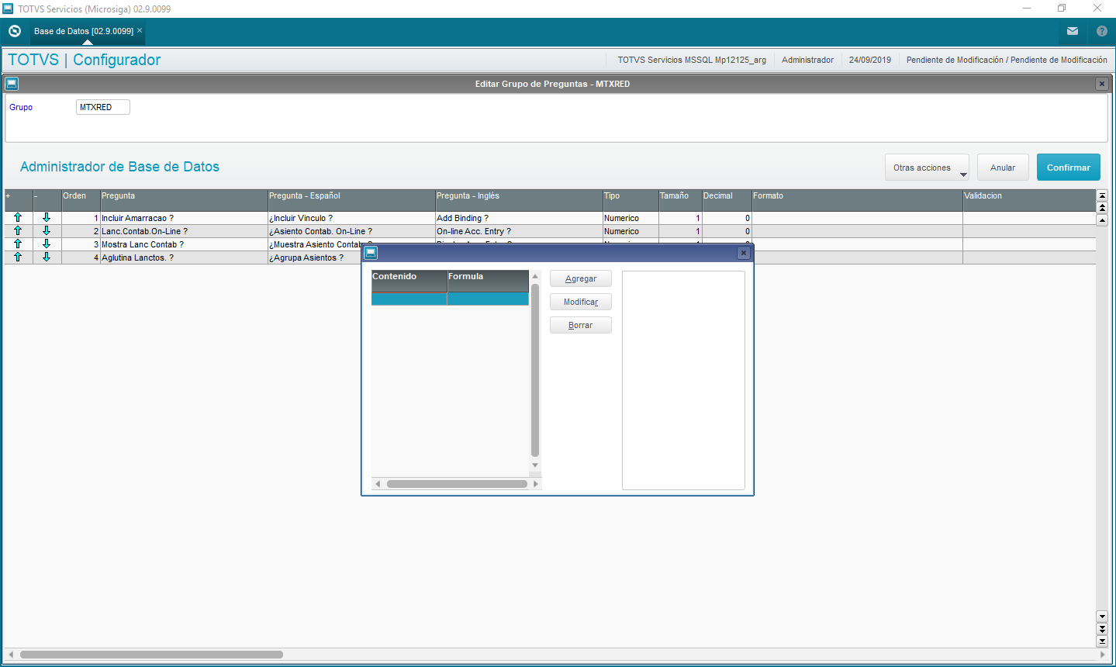Click the '¿Incluir Vinculo ?' cell
This screenshot has width=1116, height=667.
click(351, 219)
